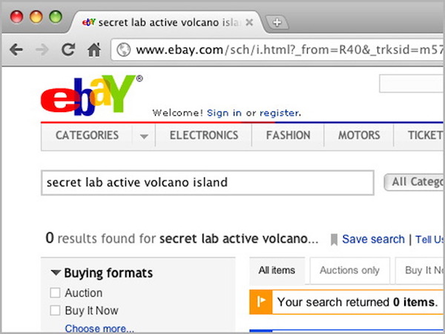
Task: Enable the Buy It Now checkbox
Action: pos(55,310)
